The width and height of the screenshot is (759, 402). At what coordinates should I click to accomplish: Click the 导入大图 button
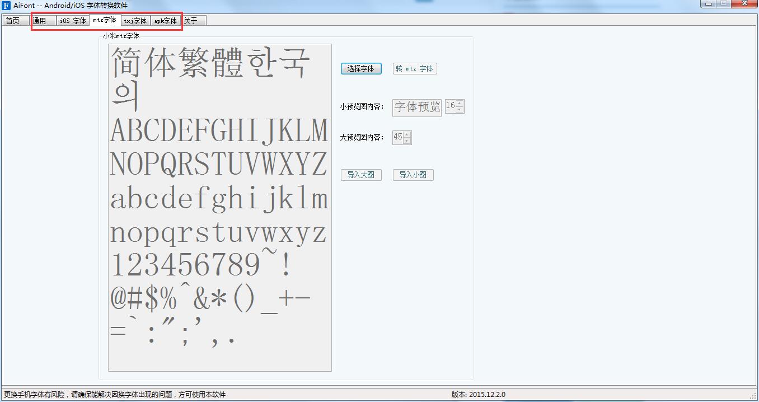(361, 175)
